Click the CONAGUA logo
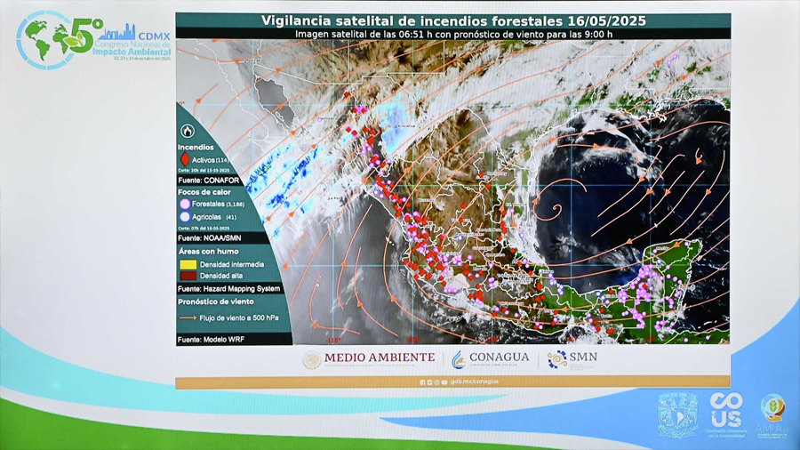 point(490,358)
